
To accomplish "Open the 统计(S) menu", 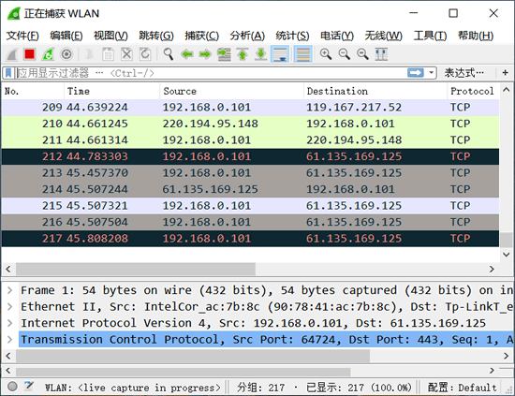I will point(292,36).
